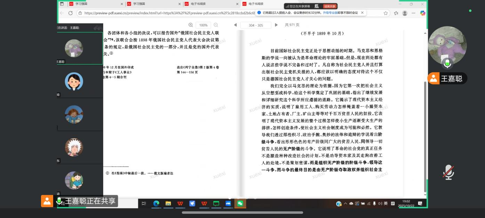The image size is (485, 218).
Task: Go to next page arrow
Action: (x=276, y=25)
